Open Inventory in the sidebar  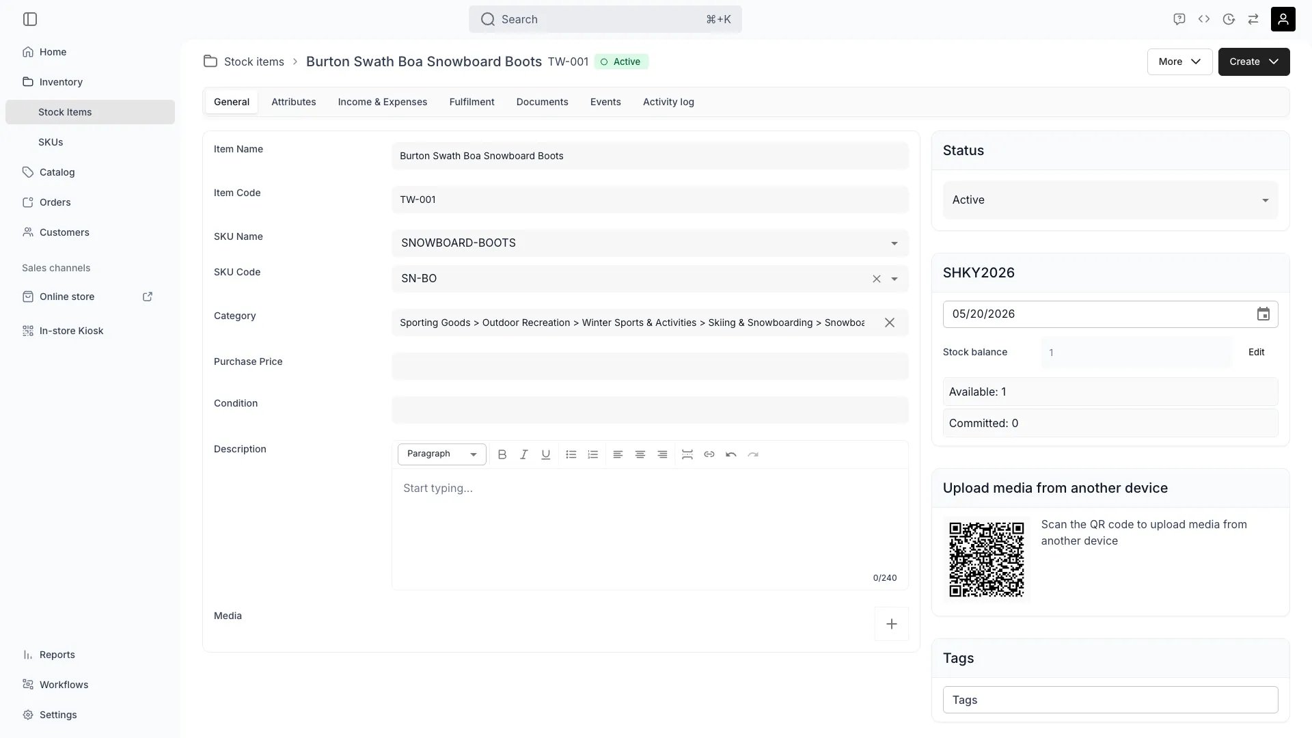pos(90,82)
